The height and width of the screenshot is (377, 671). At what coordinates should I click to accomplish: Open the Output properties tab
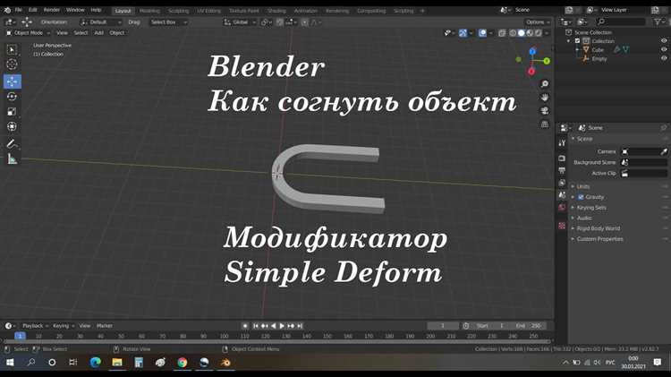click(562, 170)
